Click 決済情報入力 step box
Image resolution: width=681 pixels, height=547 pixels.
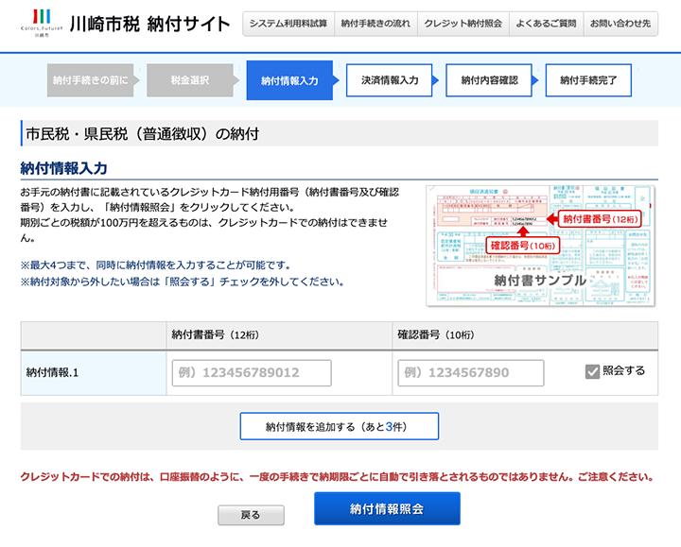(x=389, y=80)
